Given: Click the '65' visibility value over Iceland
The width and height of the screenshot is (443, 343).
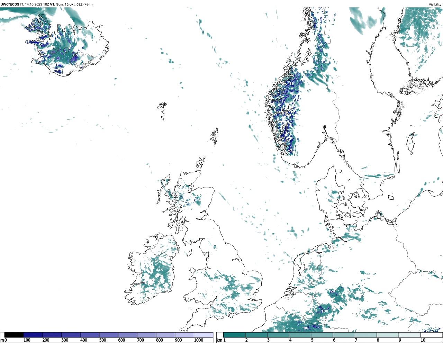Looking at the screenshot, I should tap(75, 55).
